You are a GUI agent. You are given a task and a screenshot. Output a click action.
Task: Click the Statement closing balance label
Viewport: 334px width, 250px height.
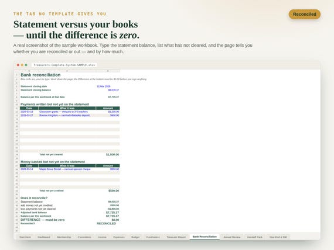(36, 90)
